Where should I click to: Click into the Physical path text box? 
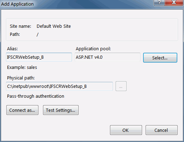tap(59, 86)
